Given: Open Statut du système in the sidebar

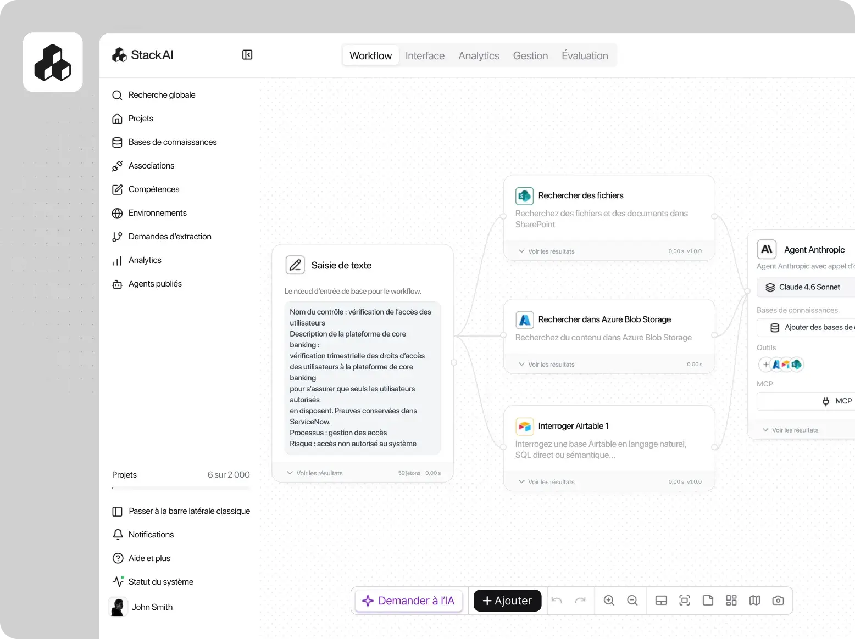Looking at the screenshot, I should (153, 582).
